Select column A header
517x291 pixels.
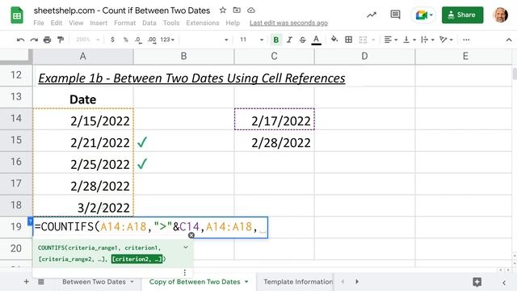(x=83, y=56)
